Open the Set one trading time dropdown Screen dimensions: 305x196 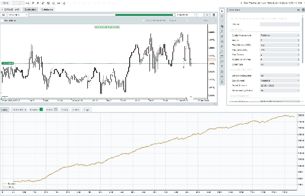[x=280, y=75]
